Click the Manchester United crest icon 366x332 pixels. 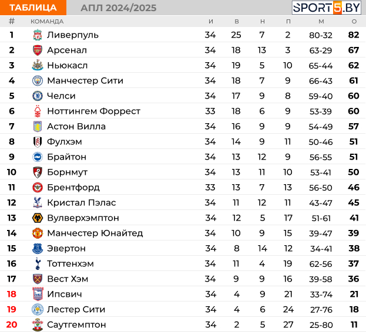[38, 233]
